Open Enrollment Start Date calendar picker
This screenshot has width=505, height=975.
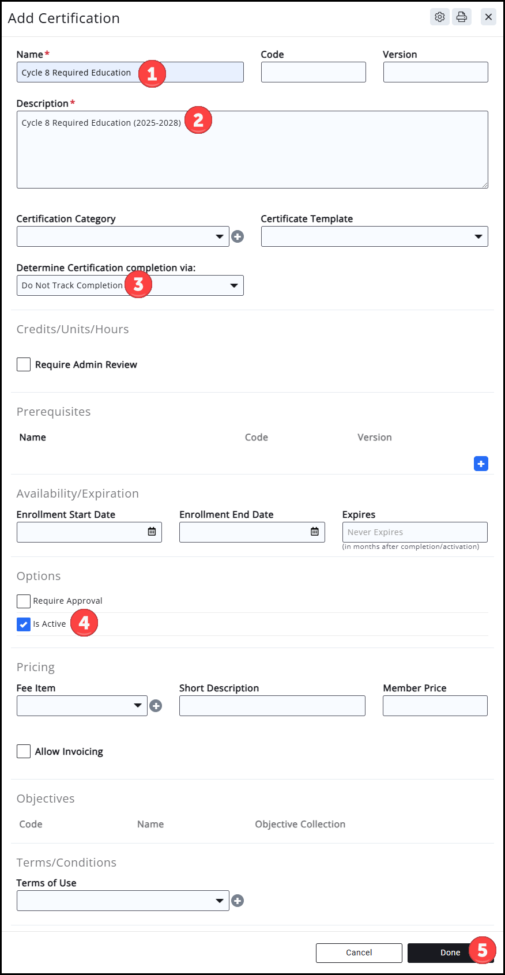tap(152, 532)
